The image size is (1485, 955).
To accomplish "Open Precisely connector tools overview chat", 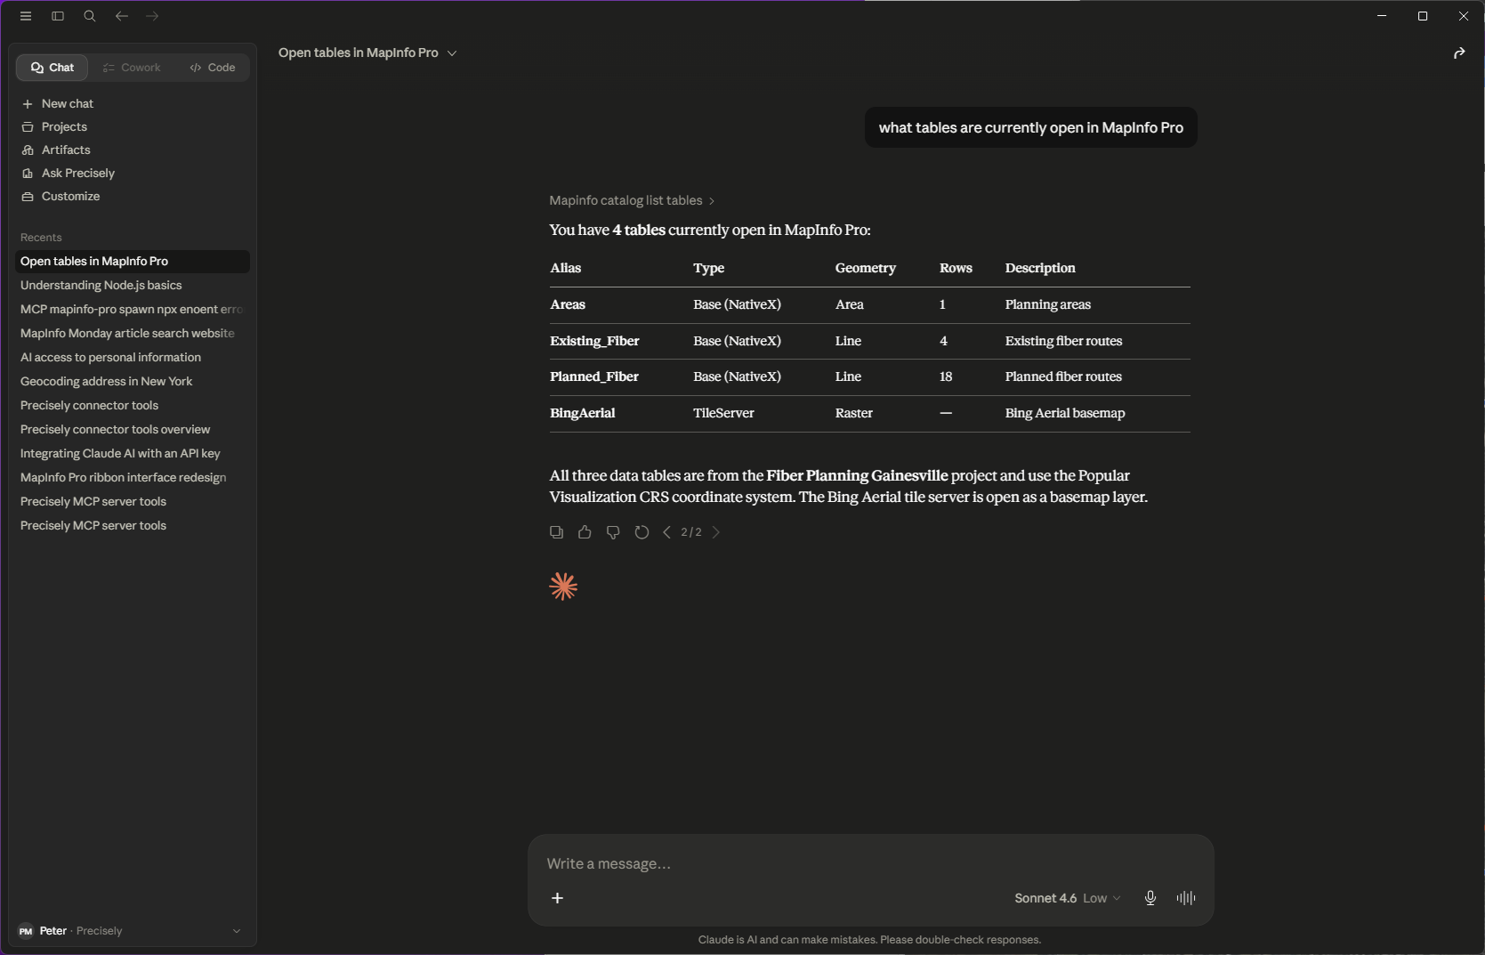I will (133, 430).
